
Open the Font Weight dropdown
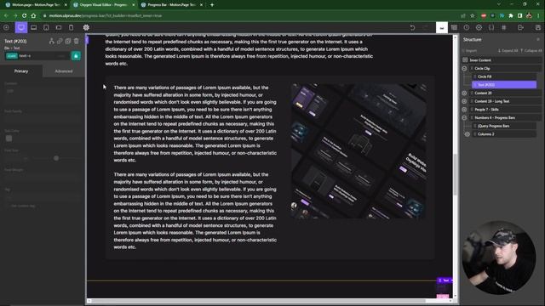[42, 178]
